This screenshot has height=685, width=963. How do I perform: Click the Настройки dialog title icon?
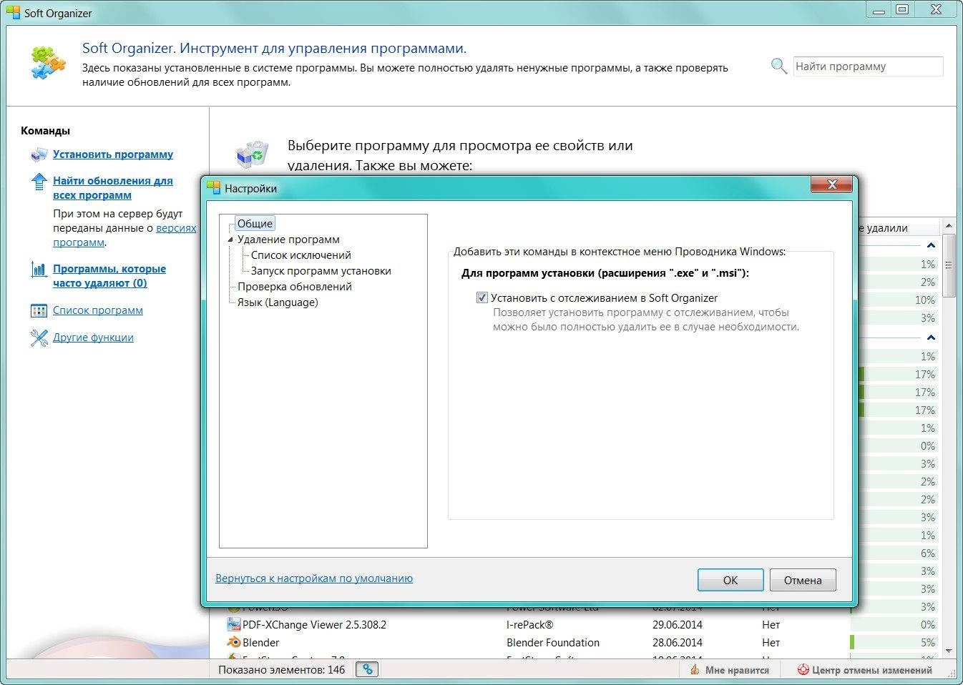point(213,187)
